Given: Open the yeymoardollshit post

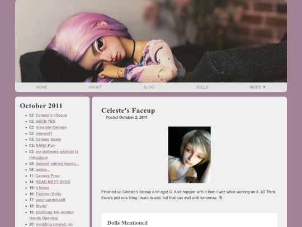Looking at the screenshot, I should 50,200.
